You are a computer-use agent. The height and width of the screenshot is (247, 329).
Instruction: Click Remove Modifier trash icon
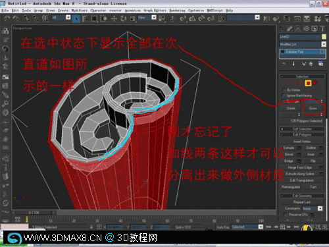[x=311, y=64]
